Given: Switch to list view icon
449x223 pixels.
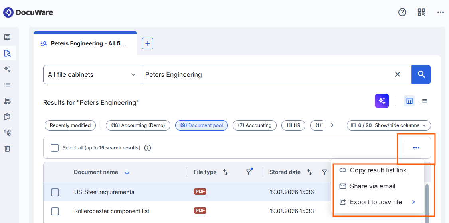Looking at the screenshot, I should (424, 101).
